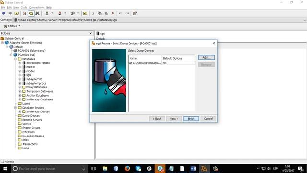The width and height of the screenshot is (307, 173).
Task: Click the Finish button in restore wizard
Action: click(191, 119)
